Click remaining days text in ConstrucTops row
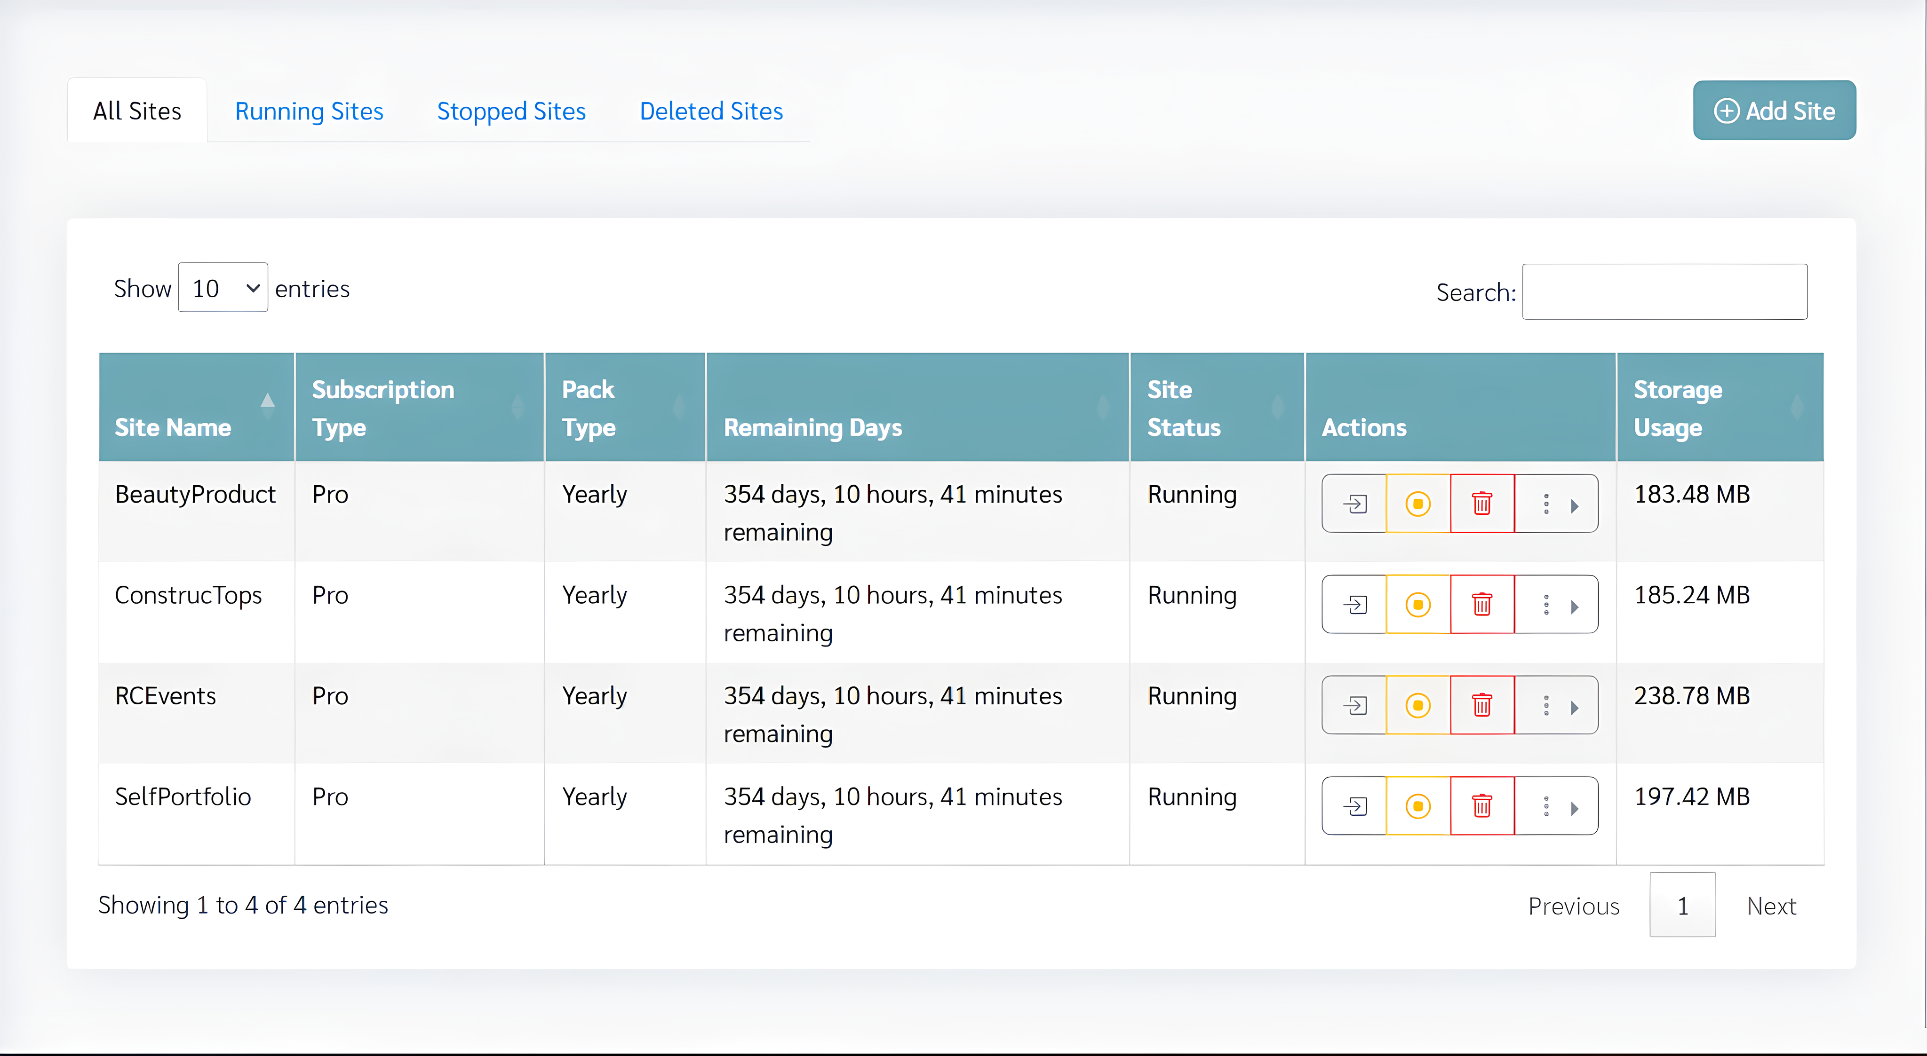1927x1056 pixels. pos(892,614)
